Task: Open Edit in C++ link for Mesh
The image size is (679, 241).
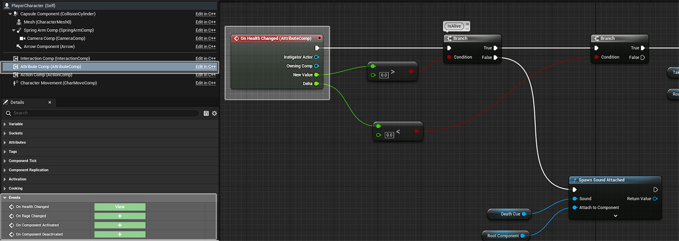Action: point(205,22)
